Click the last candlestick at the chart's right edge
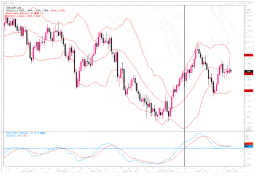Viewport: 255px width, 177px height. pyautogui.click(x=231, y=71)
